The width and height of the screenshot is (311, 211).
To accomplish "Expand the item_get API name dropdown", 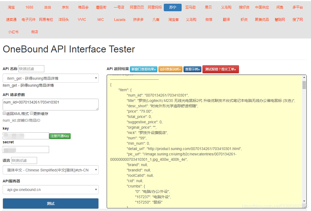I will pos(51,78).
